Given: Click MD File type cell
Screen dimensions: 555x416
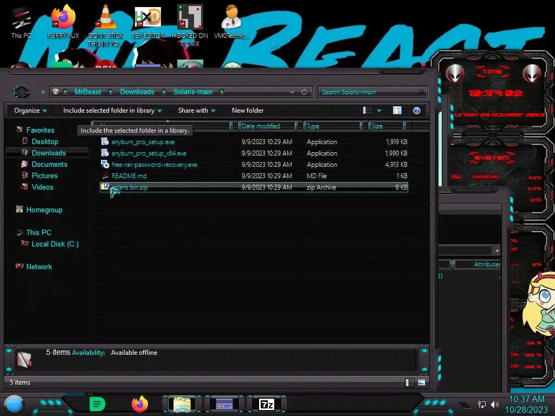Looking at the screenshot, I should [317, 175].
